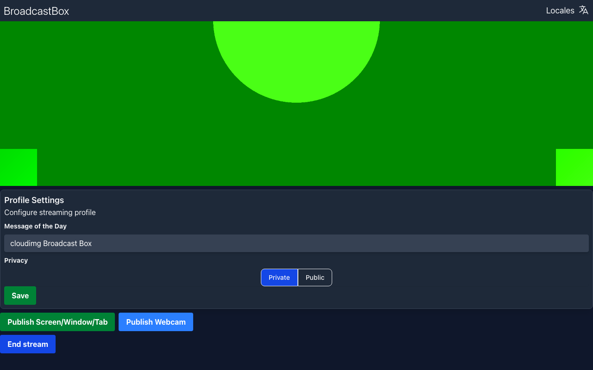Click the translate icon next to Locales
593x370 pixels.
pyautogui.click(x=583, y=10)
